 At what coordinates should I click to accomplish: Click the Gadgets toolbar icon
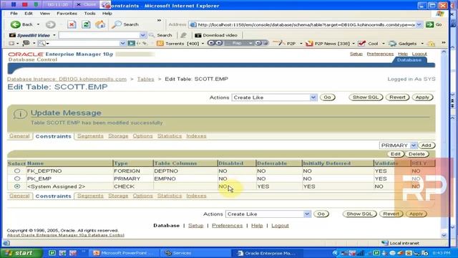tap(392, 44)
